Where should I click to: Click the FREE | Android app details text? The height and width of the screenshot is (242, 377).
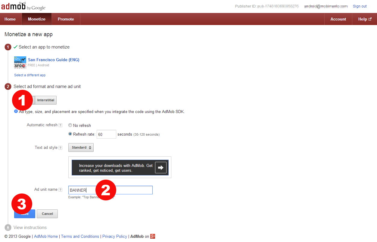click(39, 65)
